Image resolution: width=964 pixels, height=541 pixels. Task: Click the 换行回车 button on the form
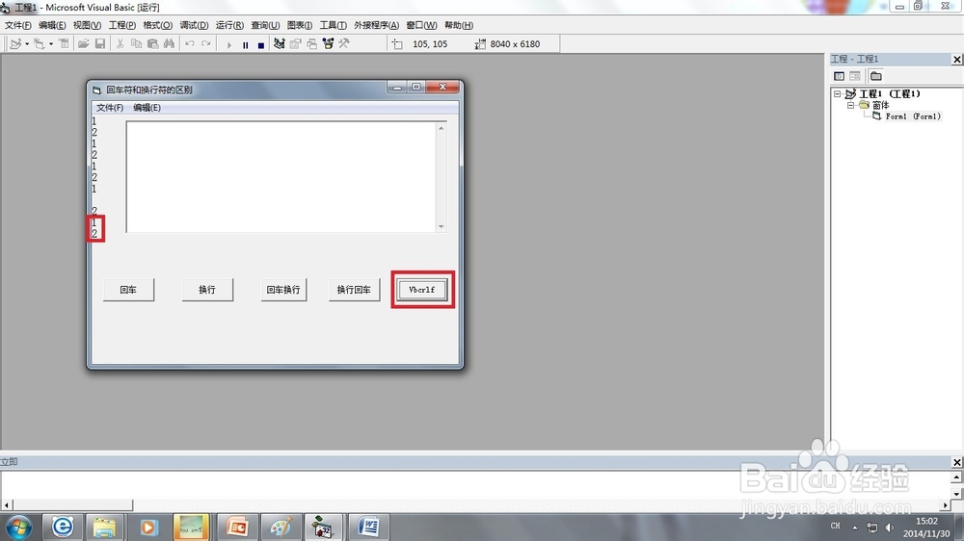(354, 290)
